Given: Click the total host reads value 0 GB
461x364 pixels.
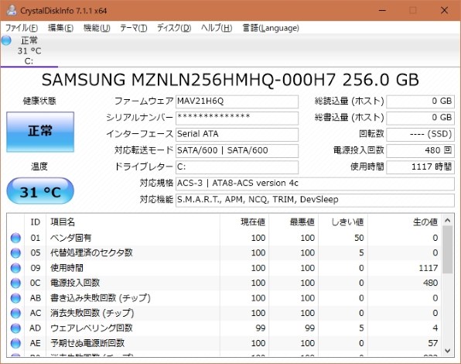Looking at the screenshot, I should 420,101.
